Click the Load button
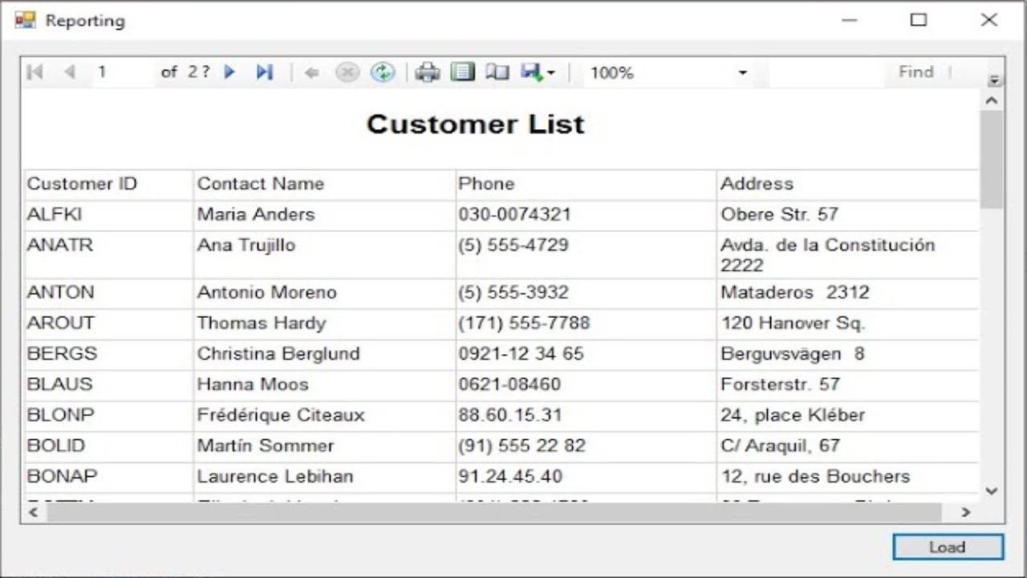 coord(948,547)
